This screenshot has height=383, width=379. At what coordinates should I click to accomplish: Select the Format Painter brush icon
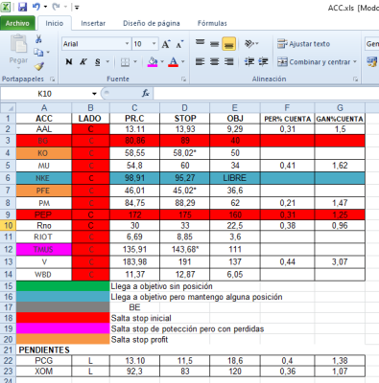[x=39, y=66]
